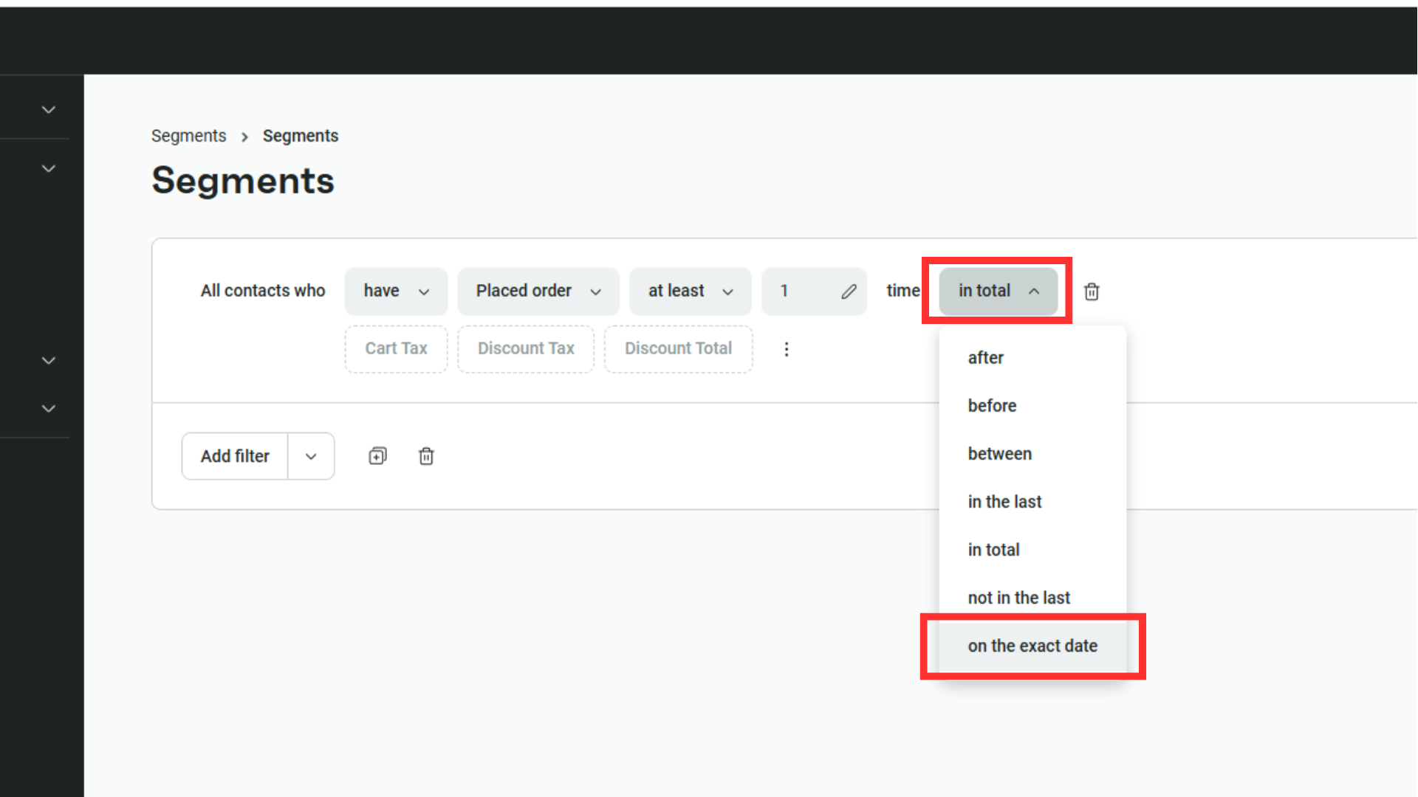Click the Add filter button
Viewport: 1418px width, 797px height.
pyautogui.click(x=235, y=456)
